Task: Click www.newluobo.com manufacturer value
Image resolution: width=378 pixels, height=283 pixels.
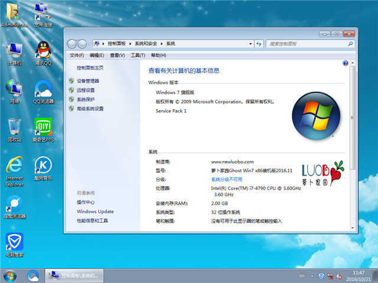Action: point(232,162)
